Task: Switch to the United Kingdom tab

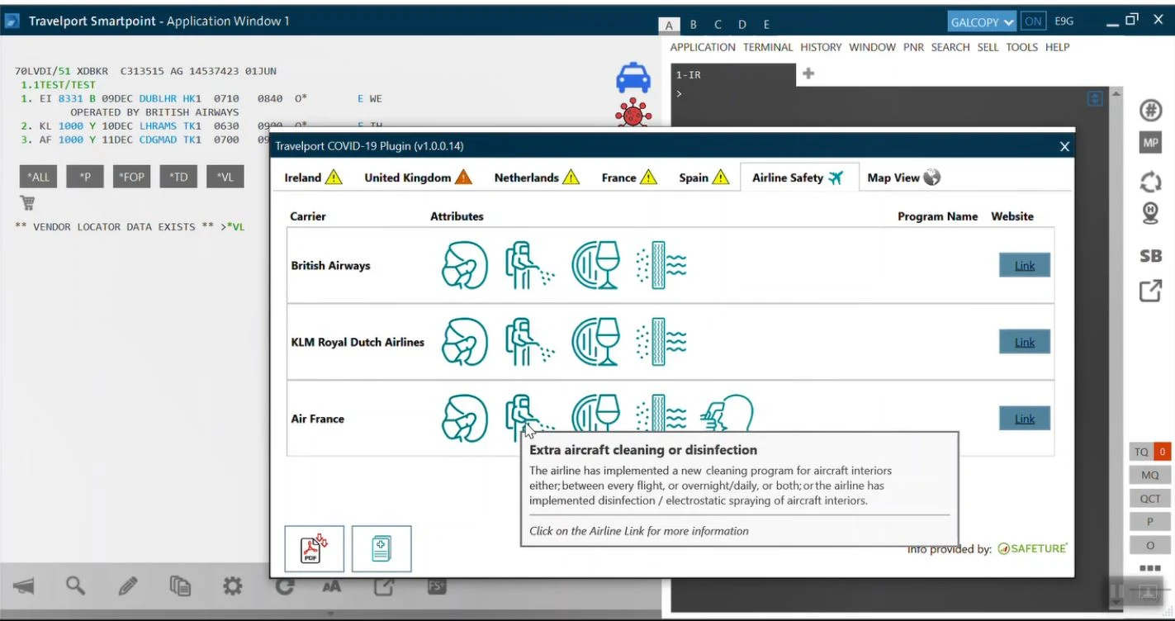Action: click(419, 178)
